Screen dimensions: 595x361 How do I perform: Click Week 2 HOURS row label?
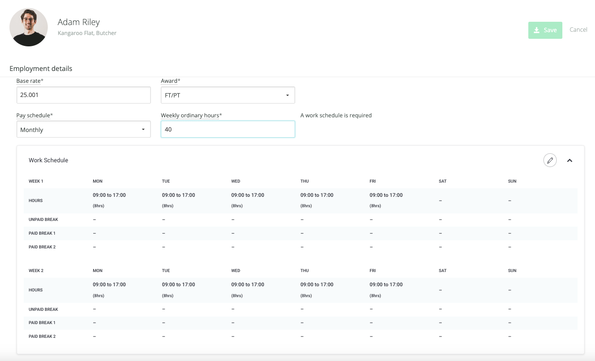[x=35, y=290]
